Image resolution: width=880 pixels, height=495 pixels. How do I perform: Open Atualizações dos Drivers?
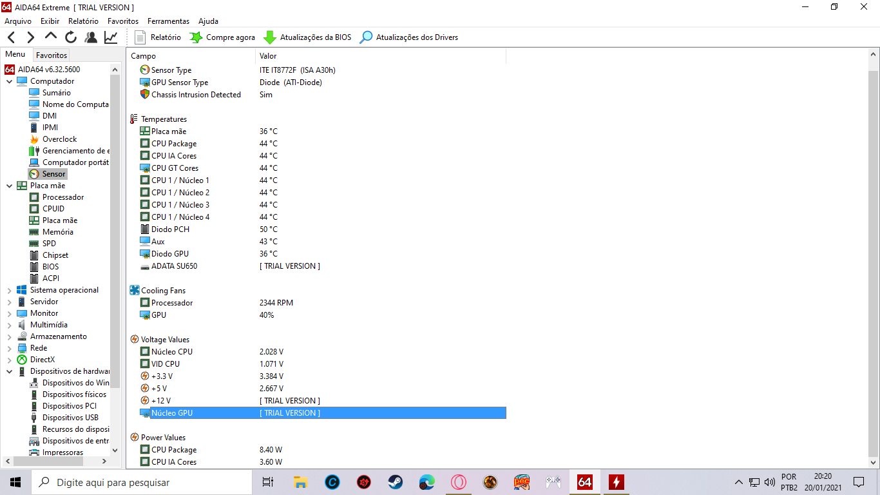(408, 37)
